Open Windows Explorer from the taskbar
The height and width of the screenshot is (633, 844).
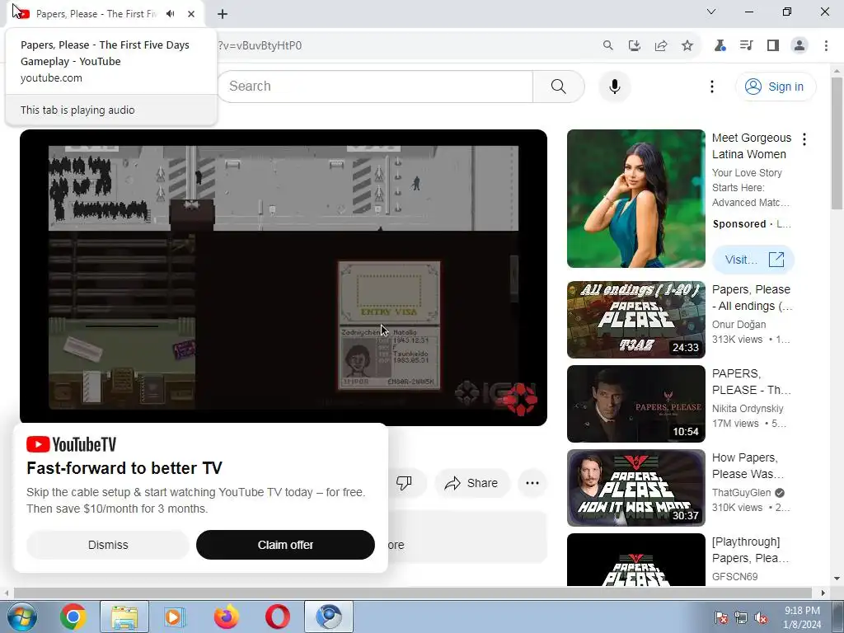coord(124,617)
